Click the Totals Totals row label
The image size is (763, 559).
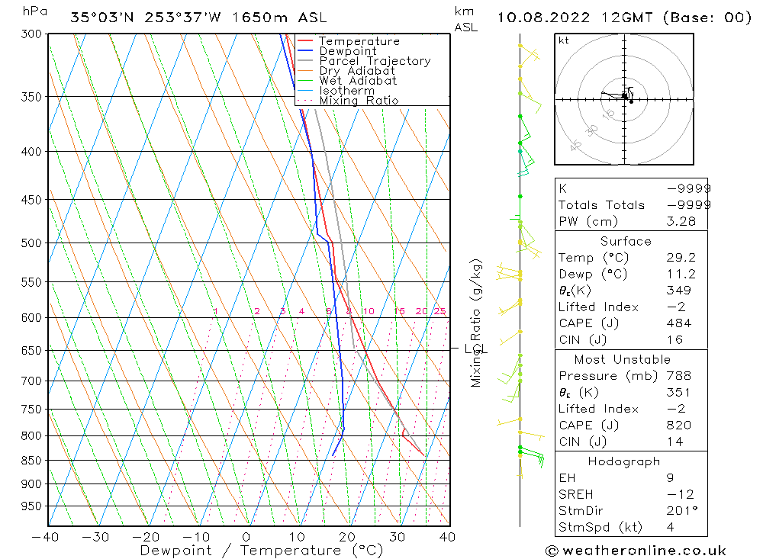click(601, 205)
